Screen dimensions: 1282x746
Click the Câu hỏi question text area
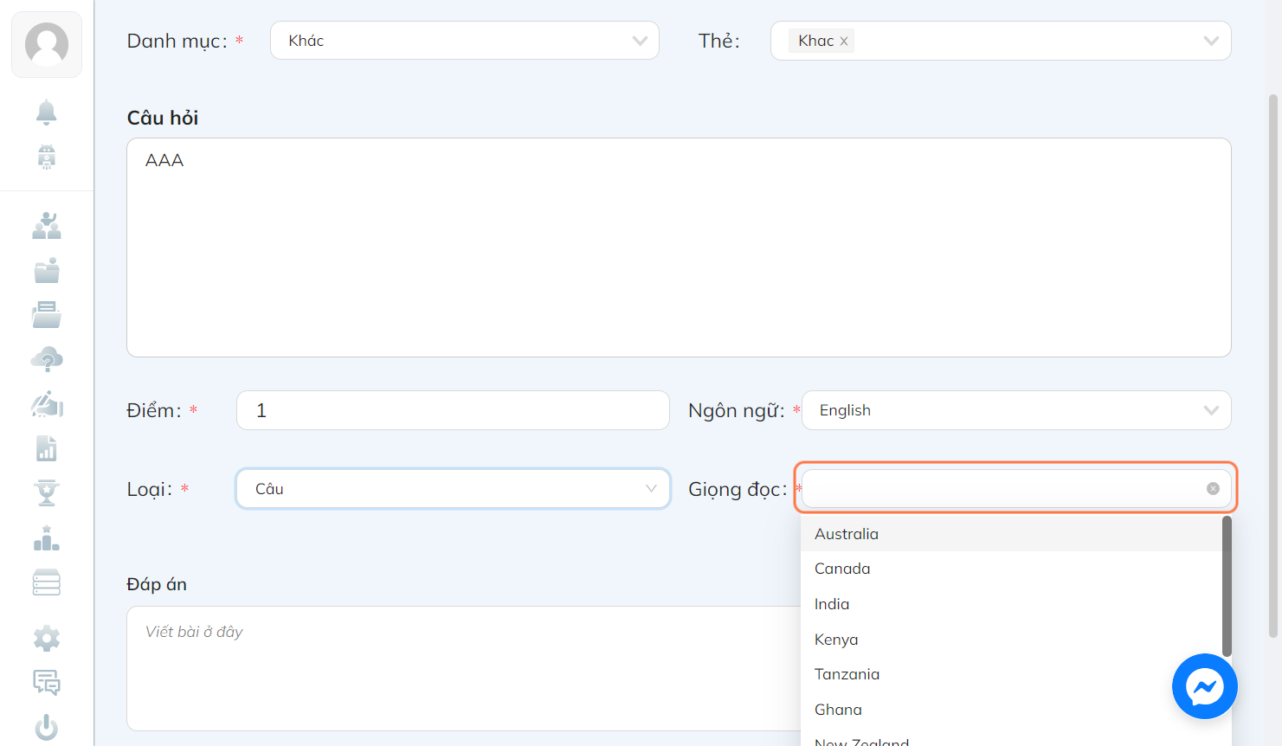click(679, 248)
